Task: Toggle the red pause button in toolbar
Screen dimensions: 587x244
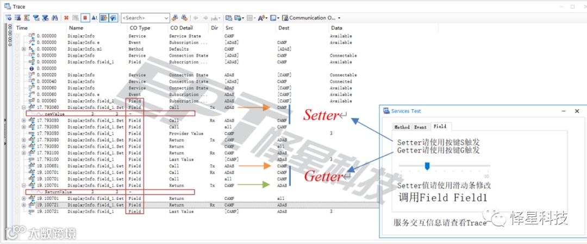Action: pos(85,17)
